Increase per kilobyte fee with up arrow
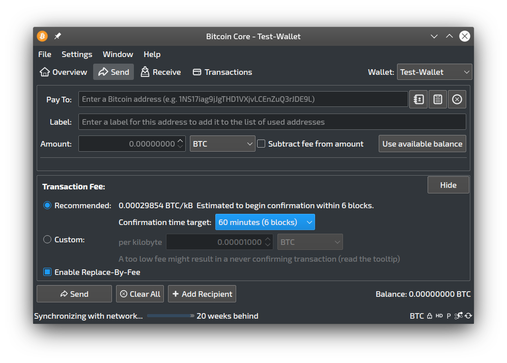The width and height of the screenshot is (507, 363). [268, 239]
